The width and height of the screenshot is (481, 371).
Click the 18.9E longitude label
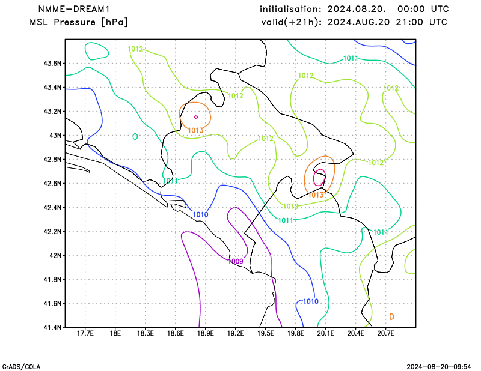pyautogui.click(x=205, y=333)
